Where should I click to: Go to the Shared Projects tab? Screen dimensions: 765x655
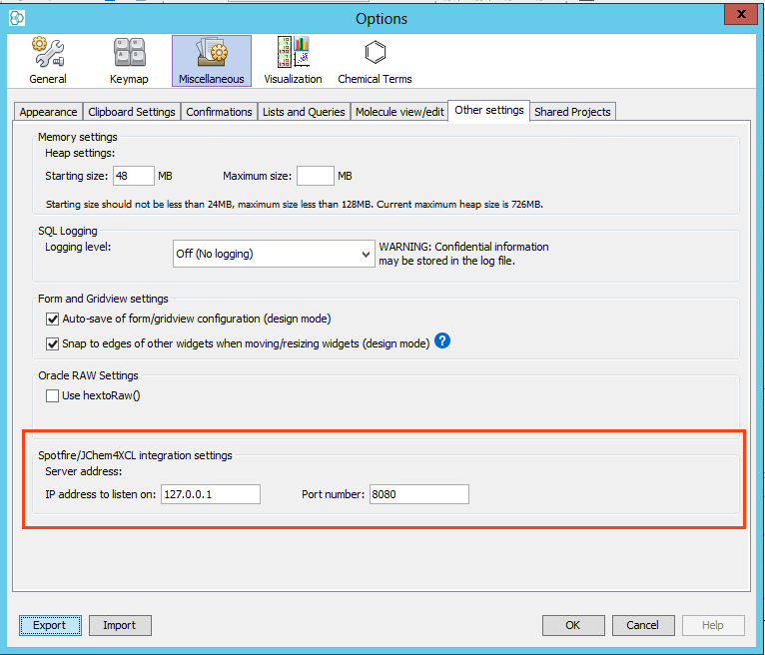point(572,112)
